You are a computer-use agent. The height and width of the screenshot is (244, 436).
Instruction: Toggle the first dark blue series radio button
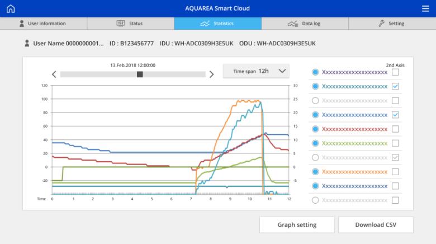pyautogui.click(x=315, y=72)
